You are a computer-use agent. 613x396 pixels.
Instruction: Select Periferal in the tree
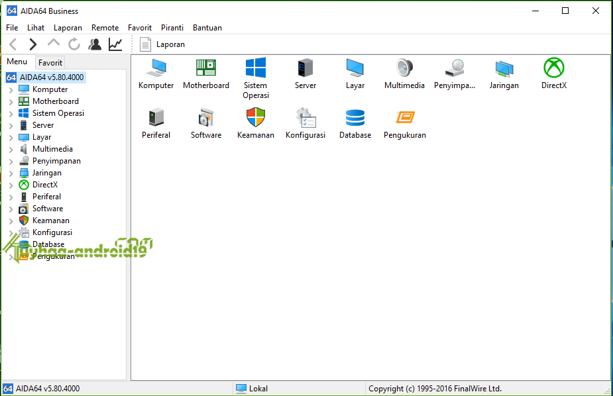[46, 197]
